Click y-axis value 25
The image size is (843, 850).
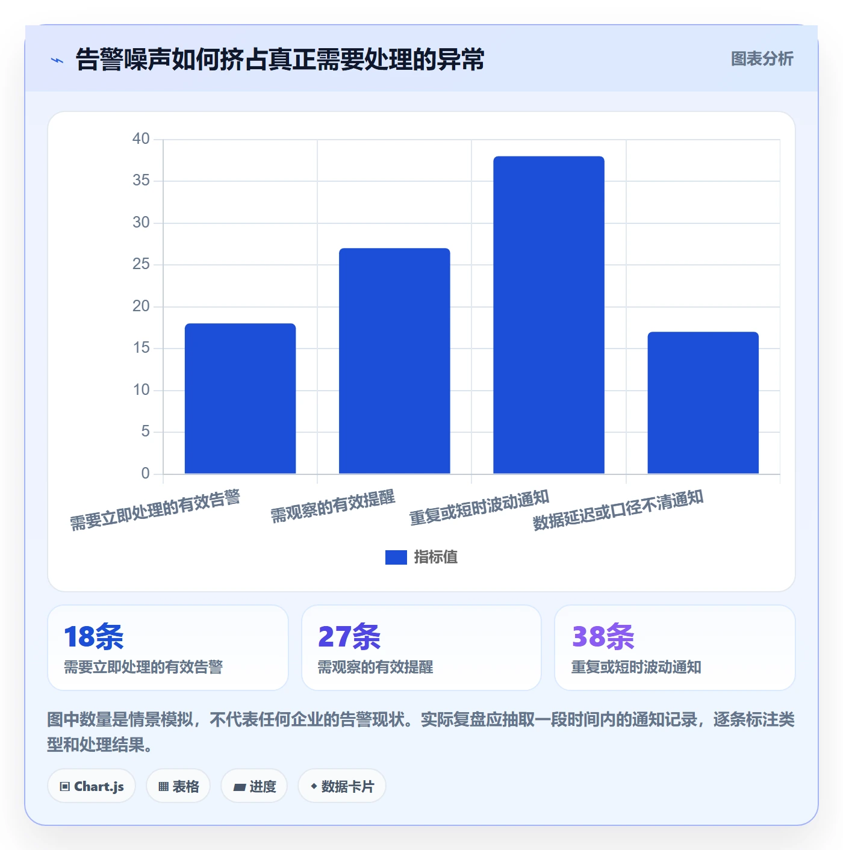(x=141, y=264)
